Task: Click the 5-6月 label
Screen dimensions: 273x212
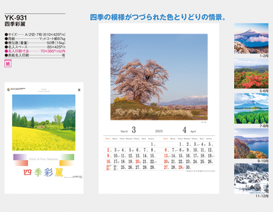Action: click(x=264, y=91)
